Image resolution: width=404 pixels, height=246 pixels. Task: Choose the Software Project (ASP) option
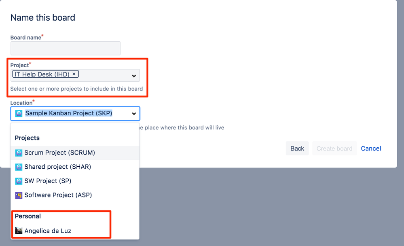59,195
